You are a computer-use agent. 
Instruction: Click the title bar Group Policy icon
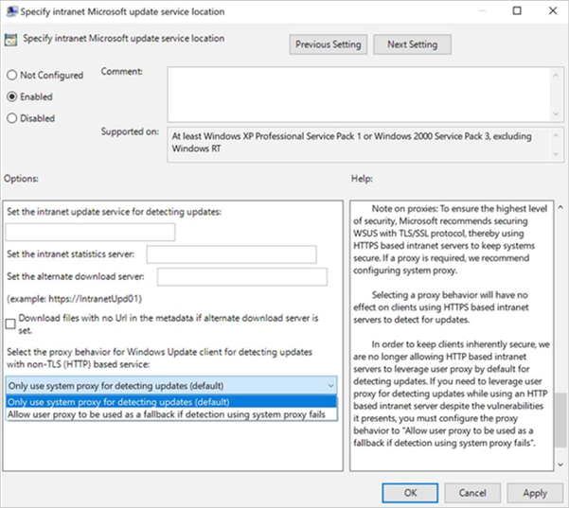12,11
